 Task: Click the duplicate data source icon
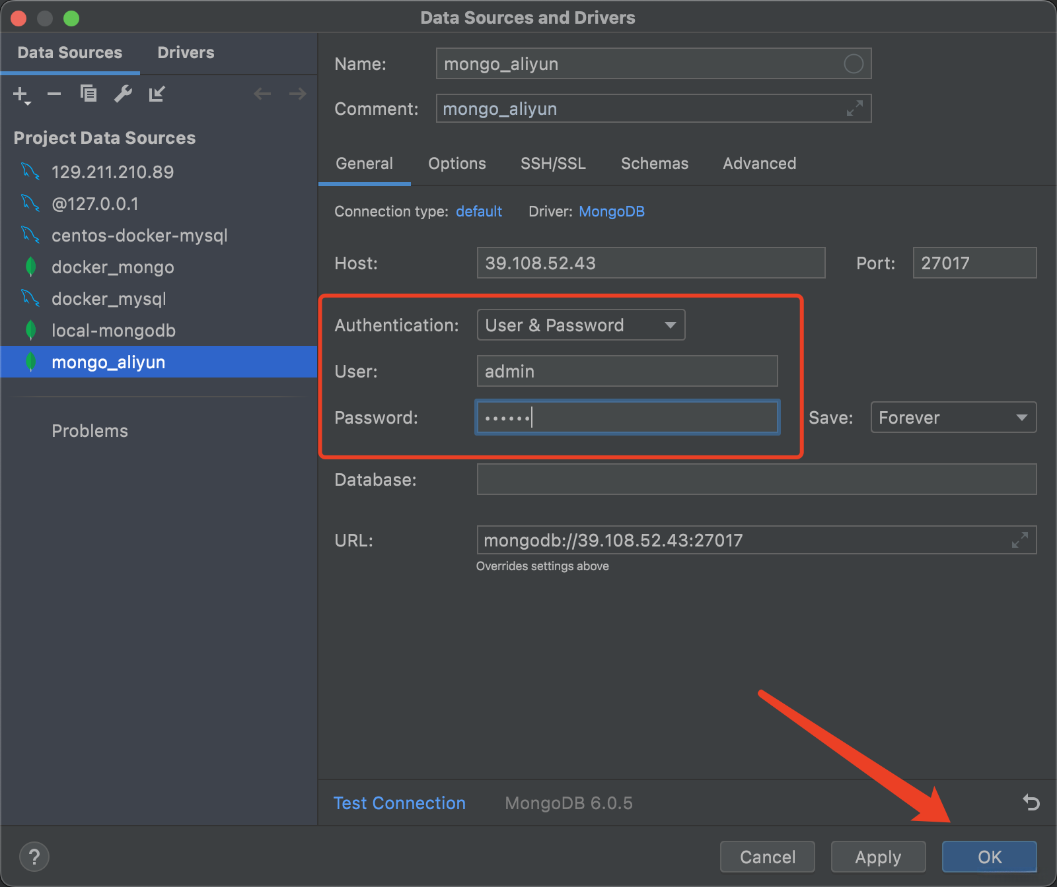[x=89, y=94]
